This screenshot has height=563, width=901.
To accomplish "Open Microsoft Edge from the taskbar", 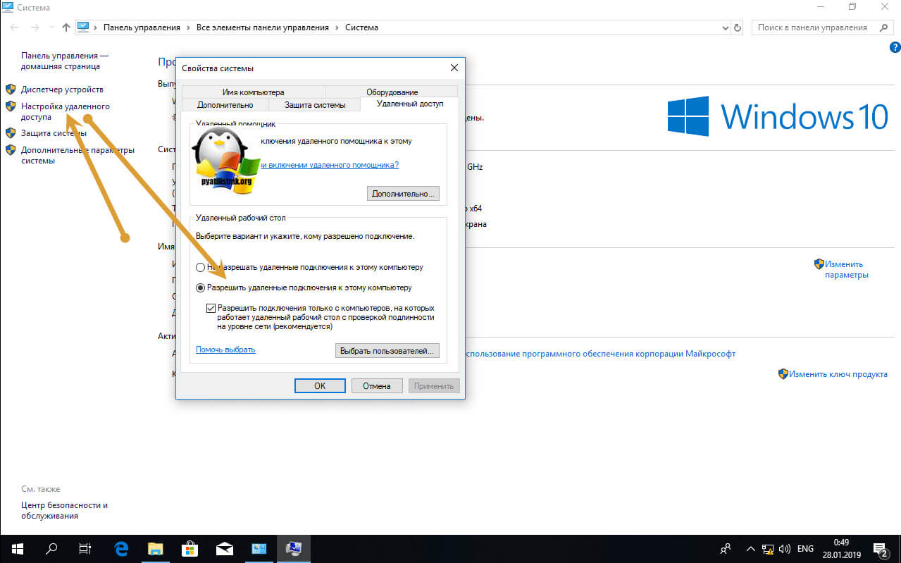I will coord(121,548).
